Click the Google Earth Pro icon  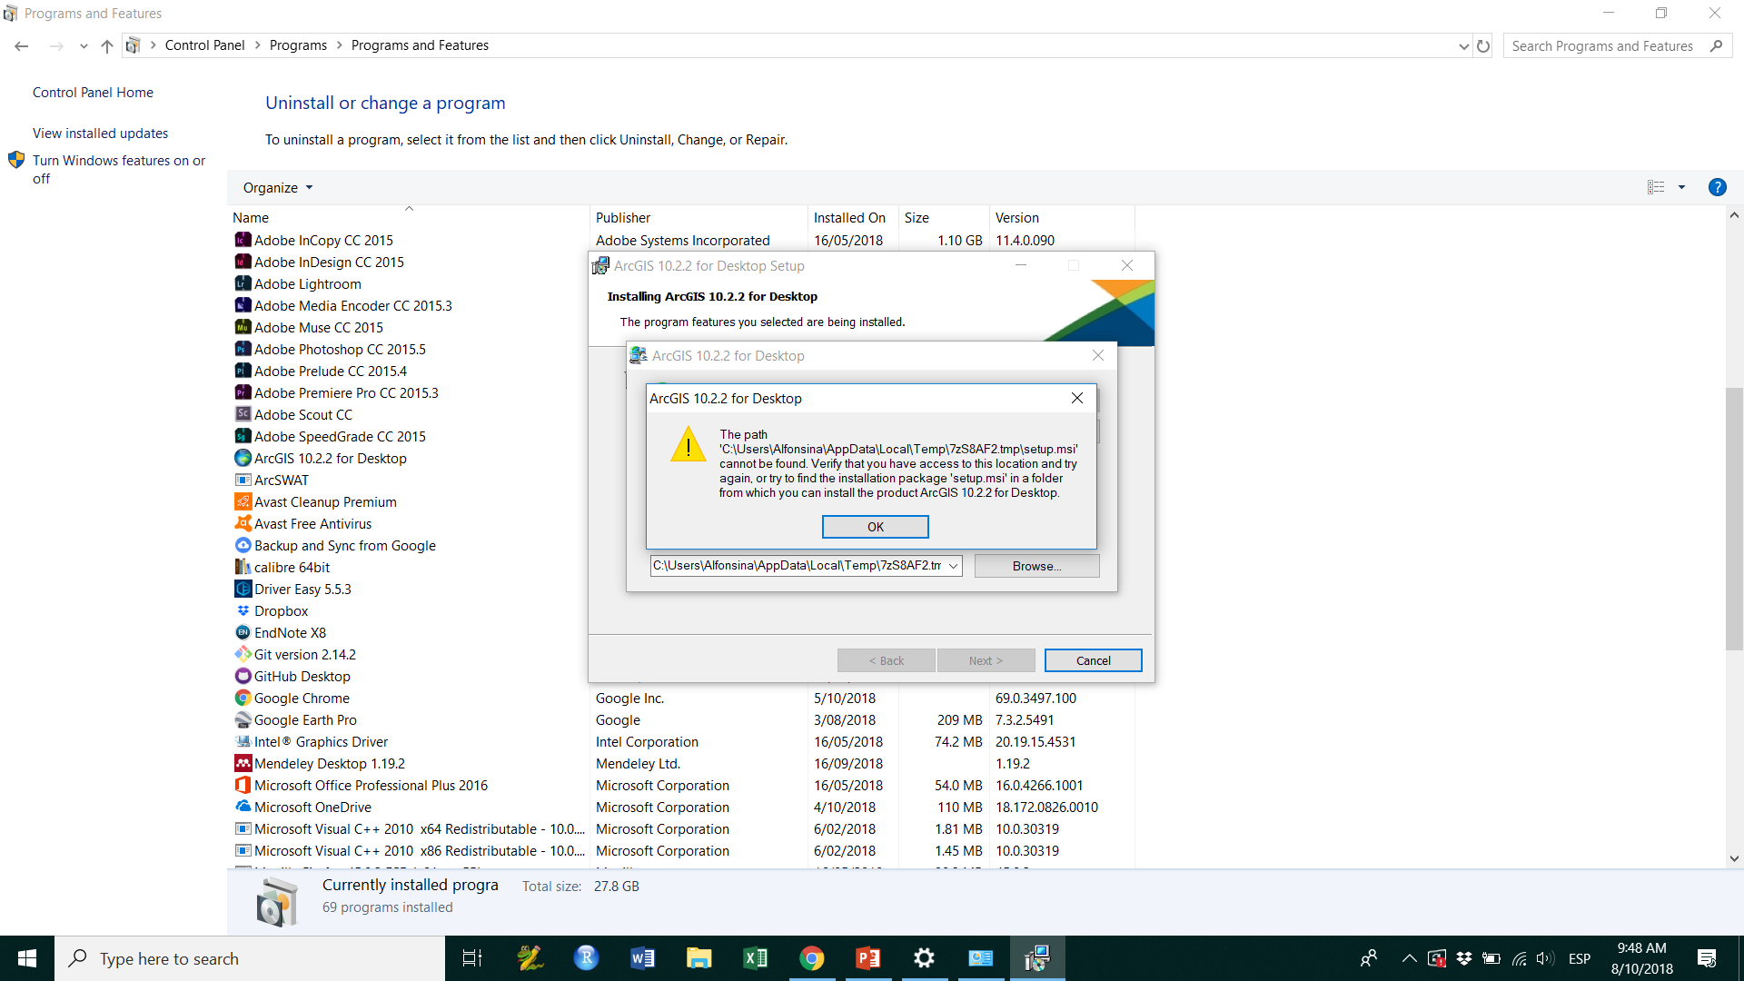pos(241,720)
